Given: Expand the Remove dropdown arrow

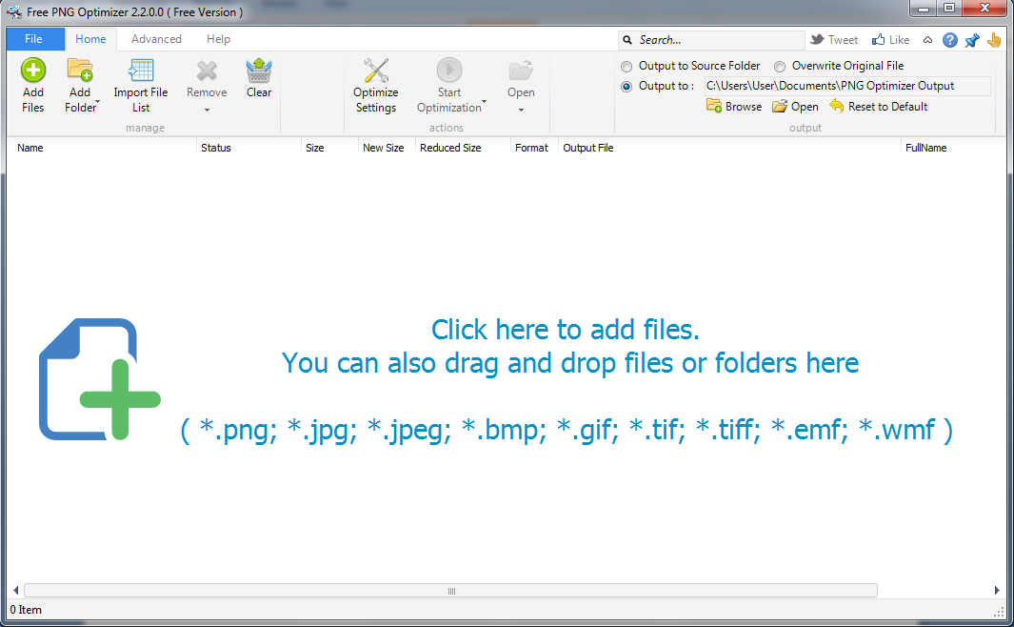Looking at the screenshot, I should point(207,110).
